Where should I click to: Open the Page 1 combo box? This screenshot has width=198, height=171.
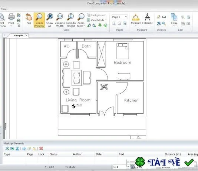point(119,17)
